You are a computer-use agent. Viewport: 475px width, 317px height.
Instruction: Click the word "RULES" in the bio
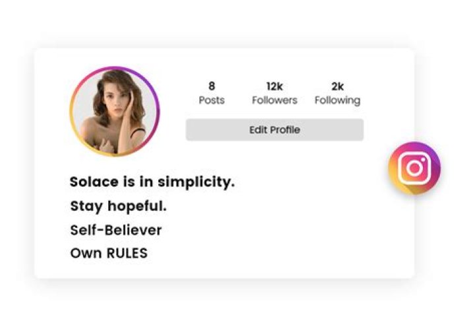click(x=127, y=254)
